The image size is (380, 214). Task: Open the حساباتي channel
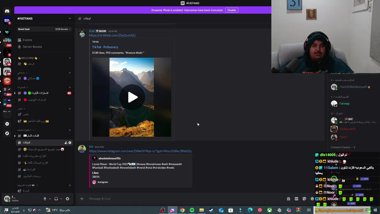coord(44,78)
